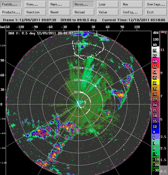
Task: Open the Movie... controls
Action: pos(84,4)
